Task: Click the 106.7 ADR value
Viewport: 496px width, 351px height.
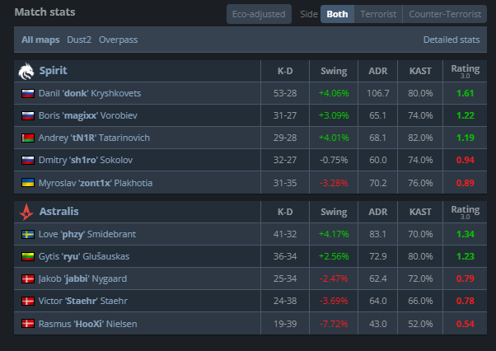Action: (x=377, y=93)
